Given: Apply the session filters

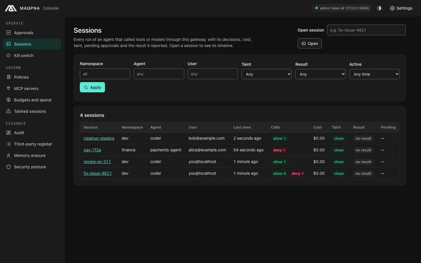Looking at the screenshot, I should click(x=92, y=87).
